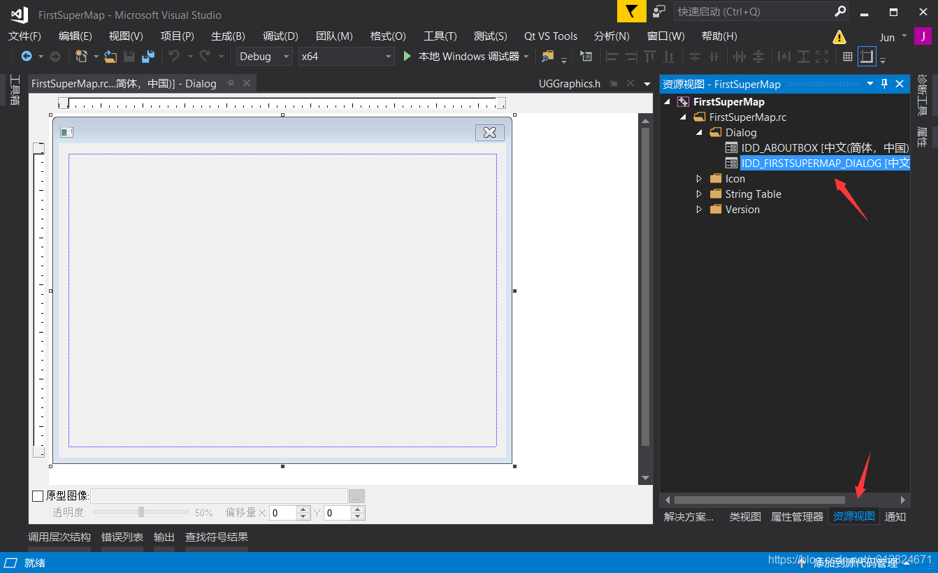Click the browse button next to 原型图像 field
The width and height of the screenshot is (938, 573).
point(356,495)
